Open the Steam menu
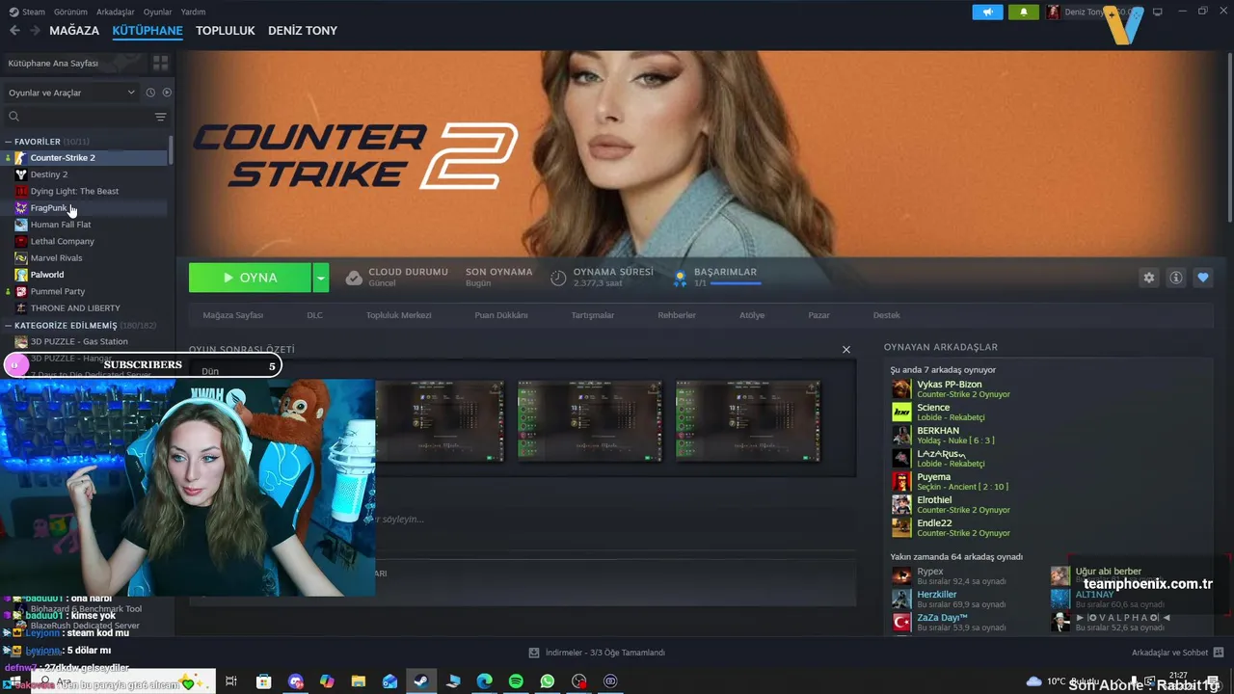This screenshot has width=1234, height=694. (x=27, y=12)
